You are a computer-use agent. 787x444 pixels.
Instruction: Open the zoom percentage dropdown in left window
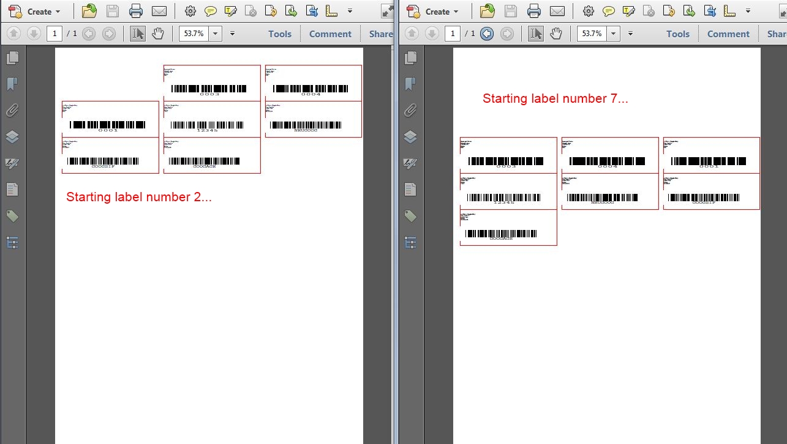(215, 34)
